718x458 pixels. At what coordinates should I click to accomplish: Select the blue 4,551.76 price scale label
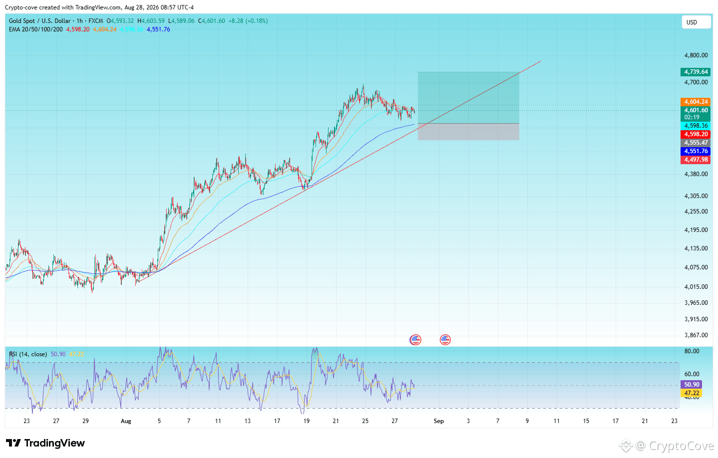click(x=696, y=151)
